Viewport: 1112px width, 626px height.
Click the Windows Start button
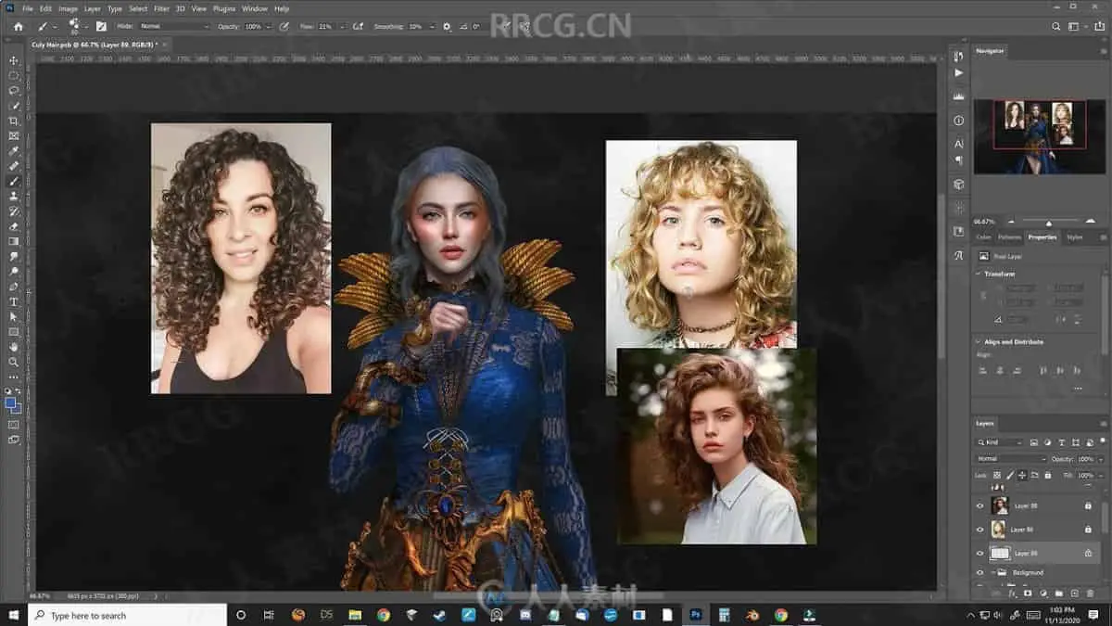click(x=13, y=615)
